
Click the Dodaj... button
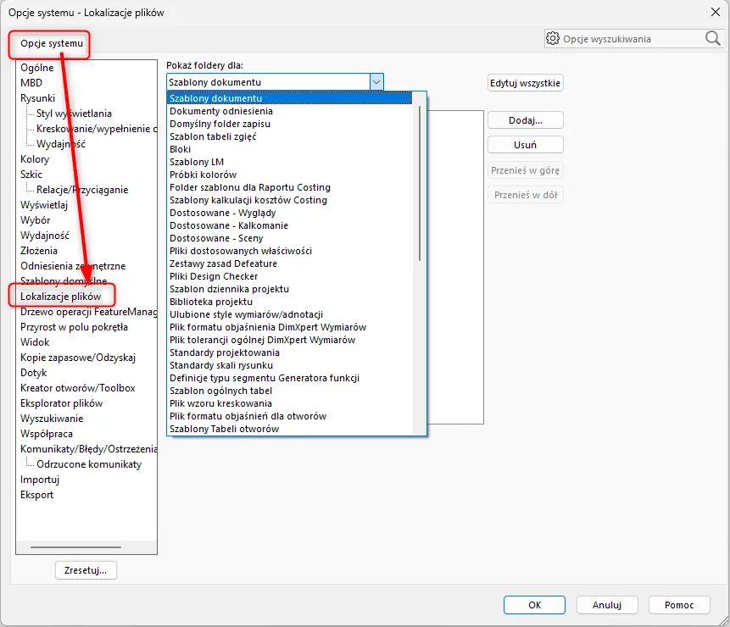525,120
